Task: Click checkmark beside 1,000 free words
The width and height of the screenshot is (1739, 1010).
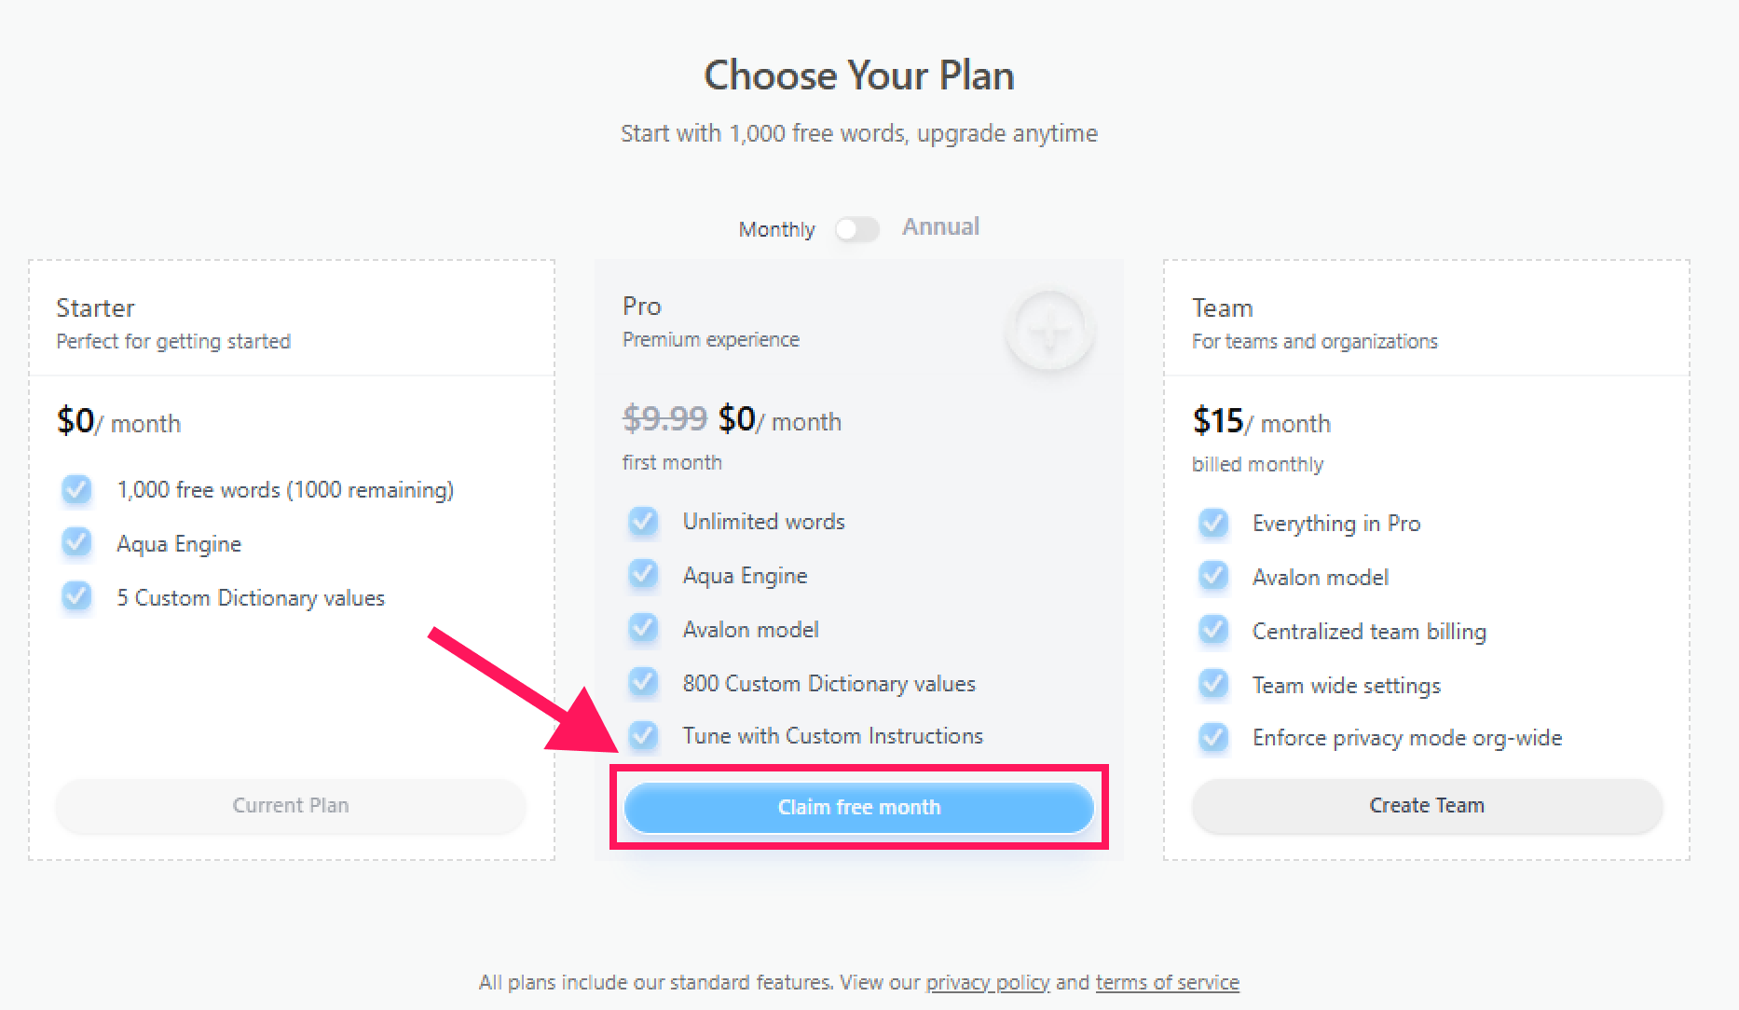Action: click(x=76, y=490)
